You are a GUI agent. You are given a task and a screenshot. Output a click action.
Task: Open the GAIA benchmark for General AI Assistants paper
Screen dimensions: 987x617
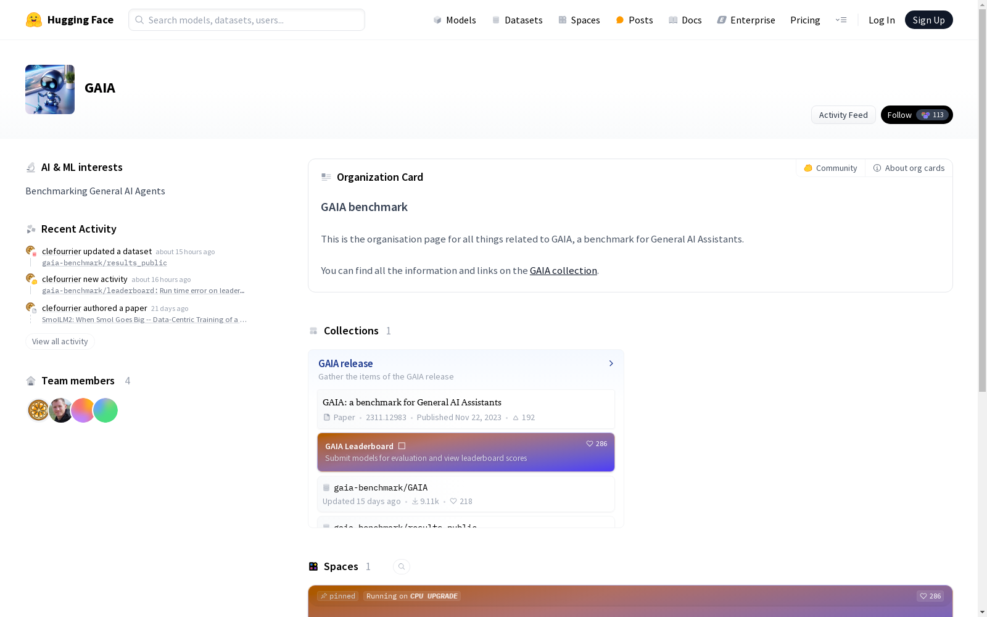point(466,409)
